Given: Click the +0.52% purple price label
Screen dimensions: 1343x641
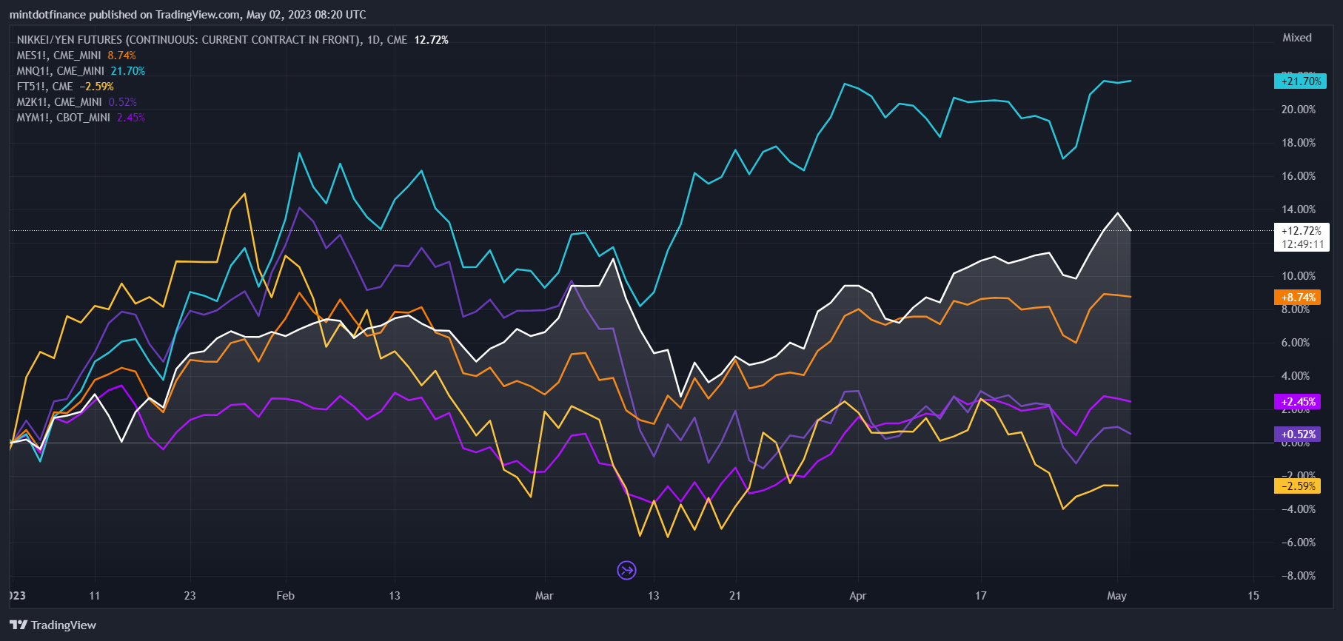Looking at the screenshot, I should 1298,434.
